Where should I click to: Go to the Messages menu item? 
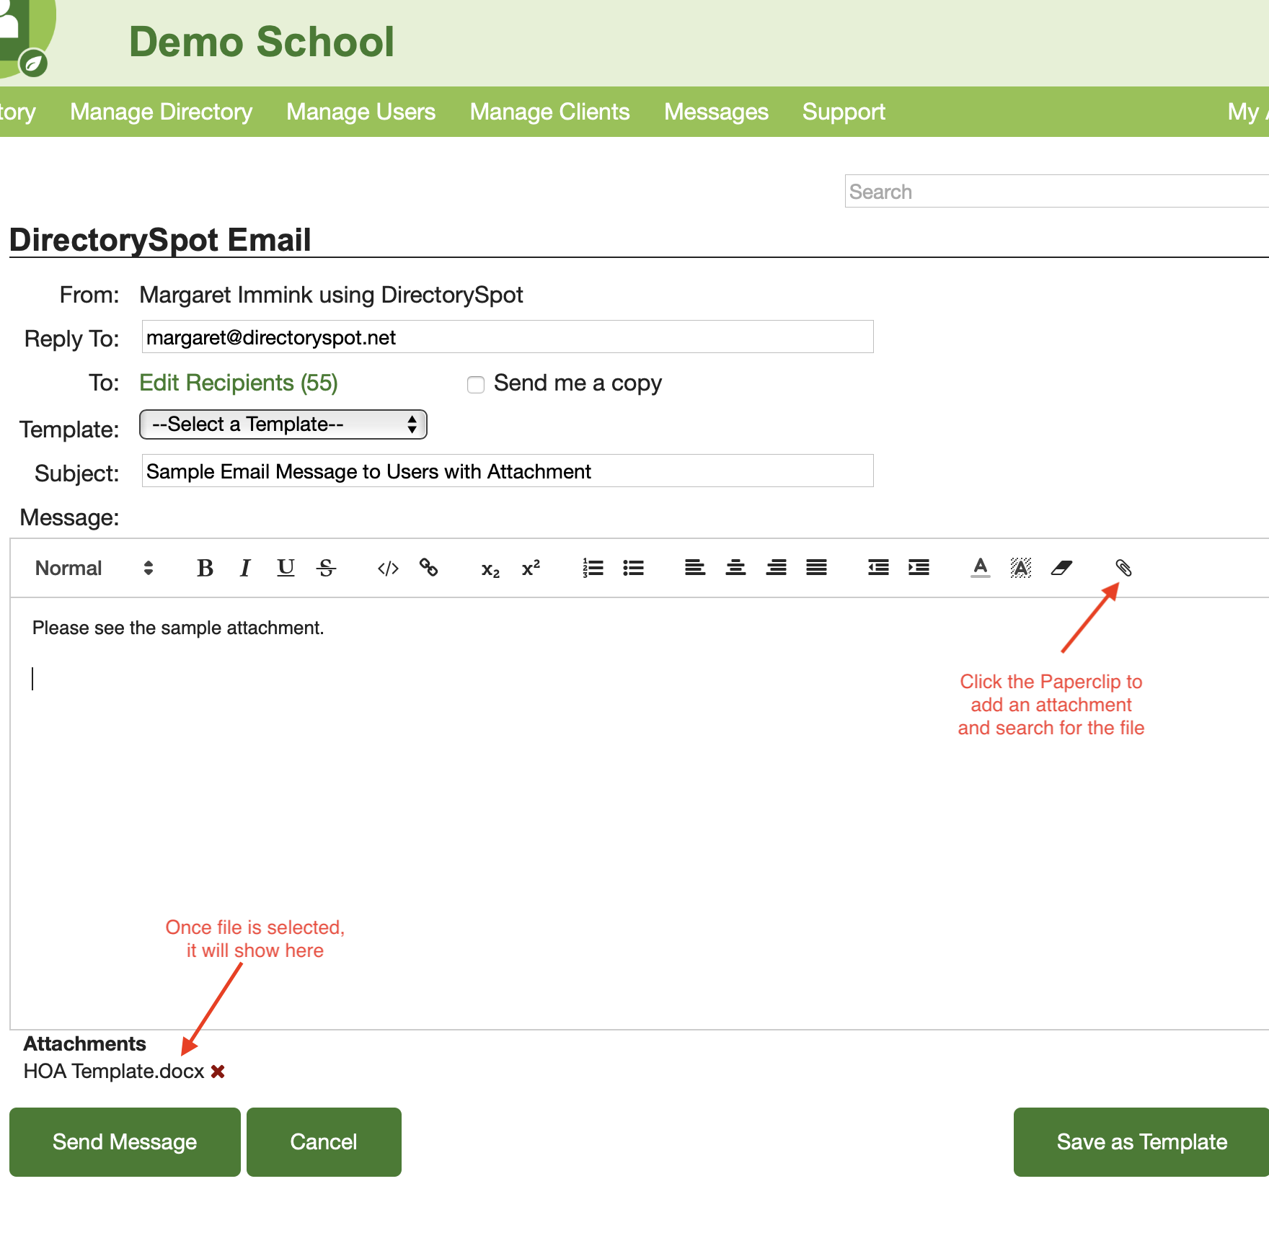[x=716, y=112]
